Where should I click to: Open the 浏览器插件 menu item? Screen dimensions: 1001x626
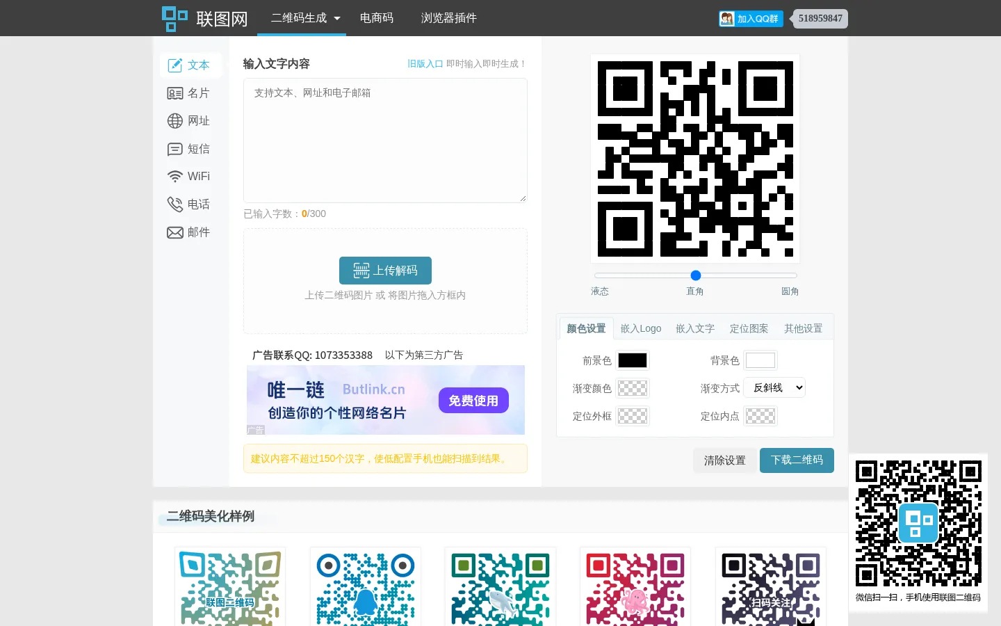(x=449, y=18)
